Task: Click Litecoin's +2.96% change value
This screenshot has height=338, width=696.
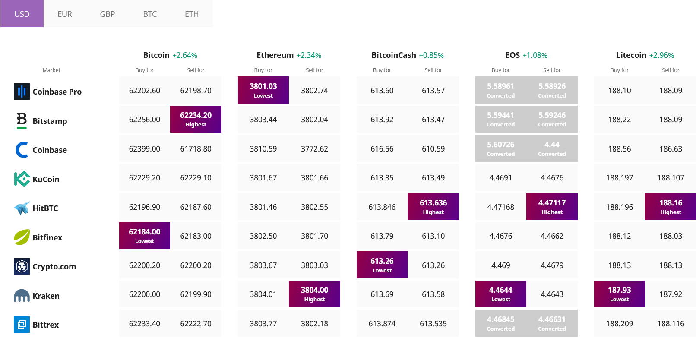Action: (x=661, y=55)
